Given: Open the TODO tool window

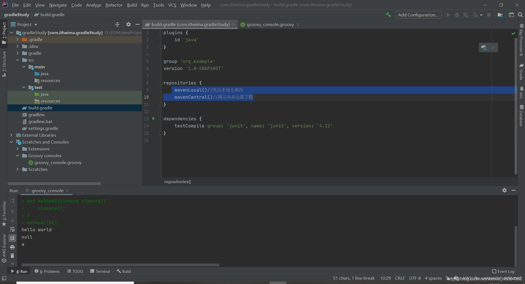Looking at the screenshot, I should click(x=75, y=271).
